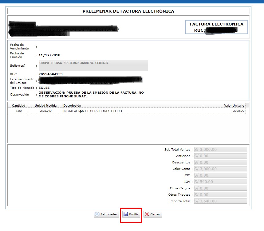Click the ISC amount field
This screenshot has height=231, width=264.
click(x=220, y=175)
